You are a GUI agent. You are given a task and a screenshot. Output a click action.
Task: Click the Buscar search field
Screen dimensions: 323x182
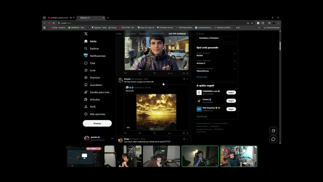(x=217, y=34)
